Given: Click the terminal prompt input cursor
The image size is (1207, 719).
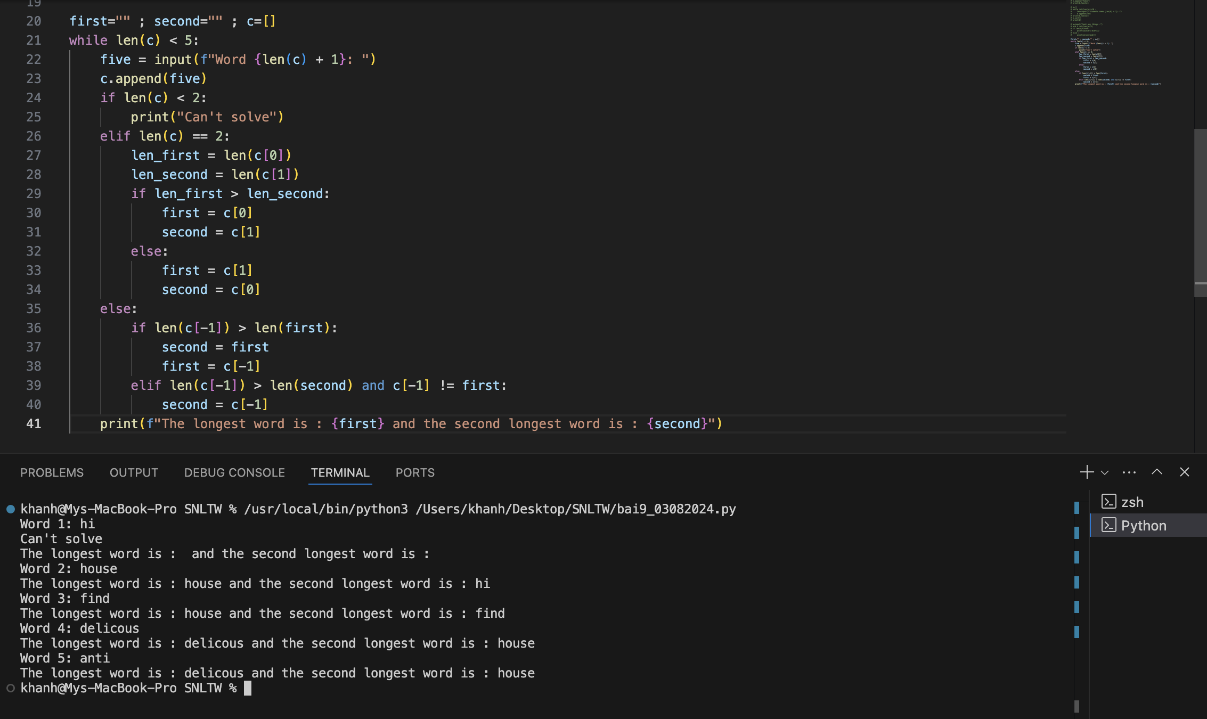Looking at the screenshot, I should 248,688.
